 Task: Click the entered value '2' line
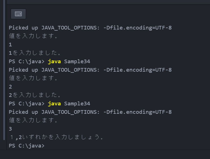click(10, 87)
